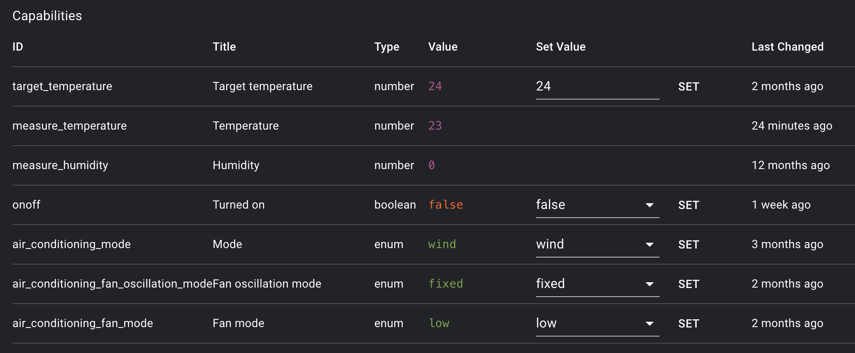
Task: Click dropdown arrow next to wind
Action: pos(649,245)
